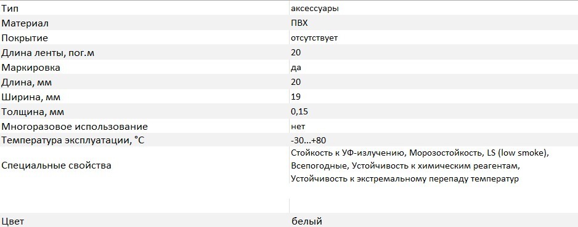Viewport: 578px width, 227px height.
Task: Select the 'Специальные свойства' label cell
Action: click(57, 165)
